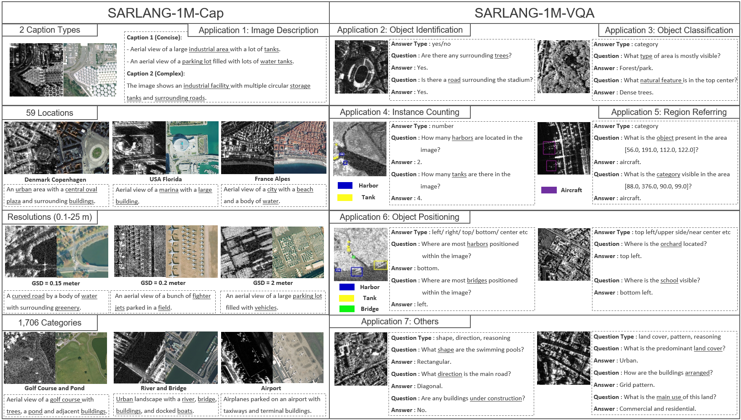Open 'Application 7: Others' panel
Viewport: 741px width, 420px height.
(x=400, y=321)
